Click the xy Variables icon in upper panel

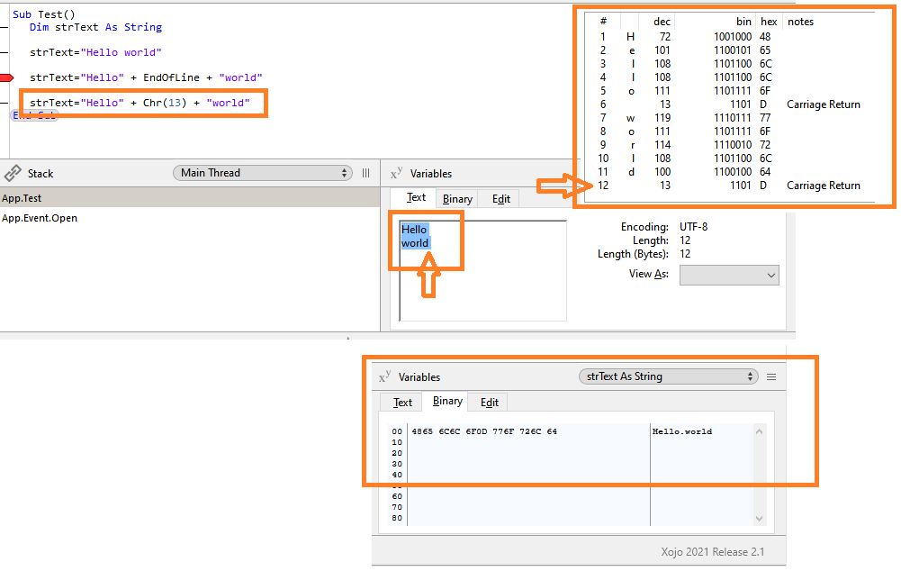point(396,173)
